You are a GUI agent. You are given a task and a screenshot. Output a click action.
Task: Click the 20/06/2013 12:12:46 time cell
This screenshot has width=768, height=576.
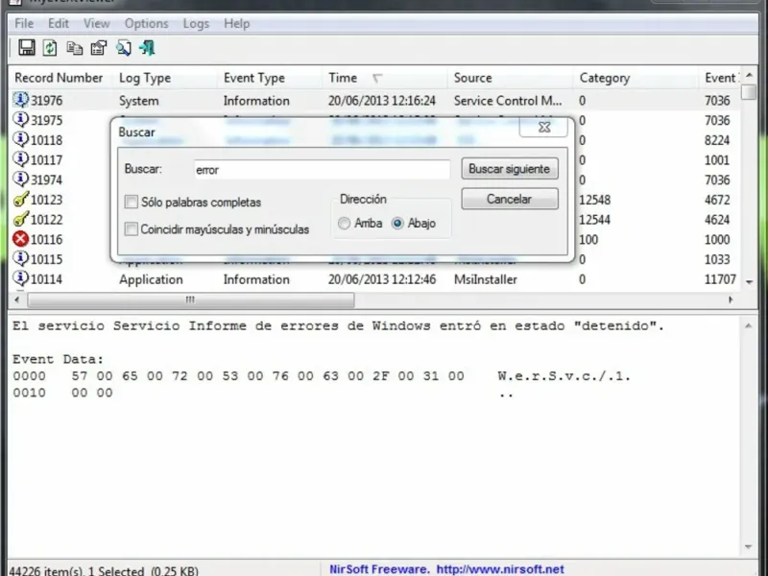click(381, 279)
